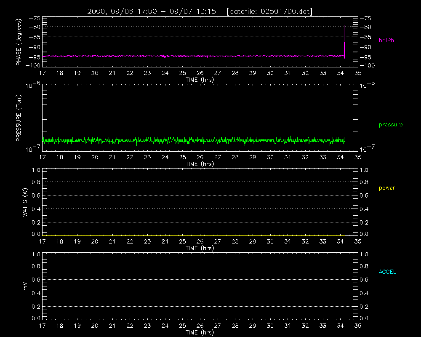Click the date range 2000, 09/06 17:00 title

122,11
